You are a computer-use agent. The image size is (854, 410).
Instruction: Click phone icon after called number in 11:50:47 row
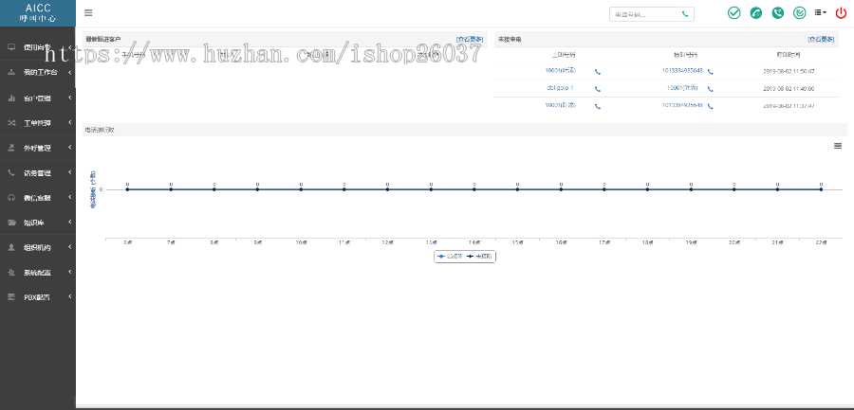710,72
